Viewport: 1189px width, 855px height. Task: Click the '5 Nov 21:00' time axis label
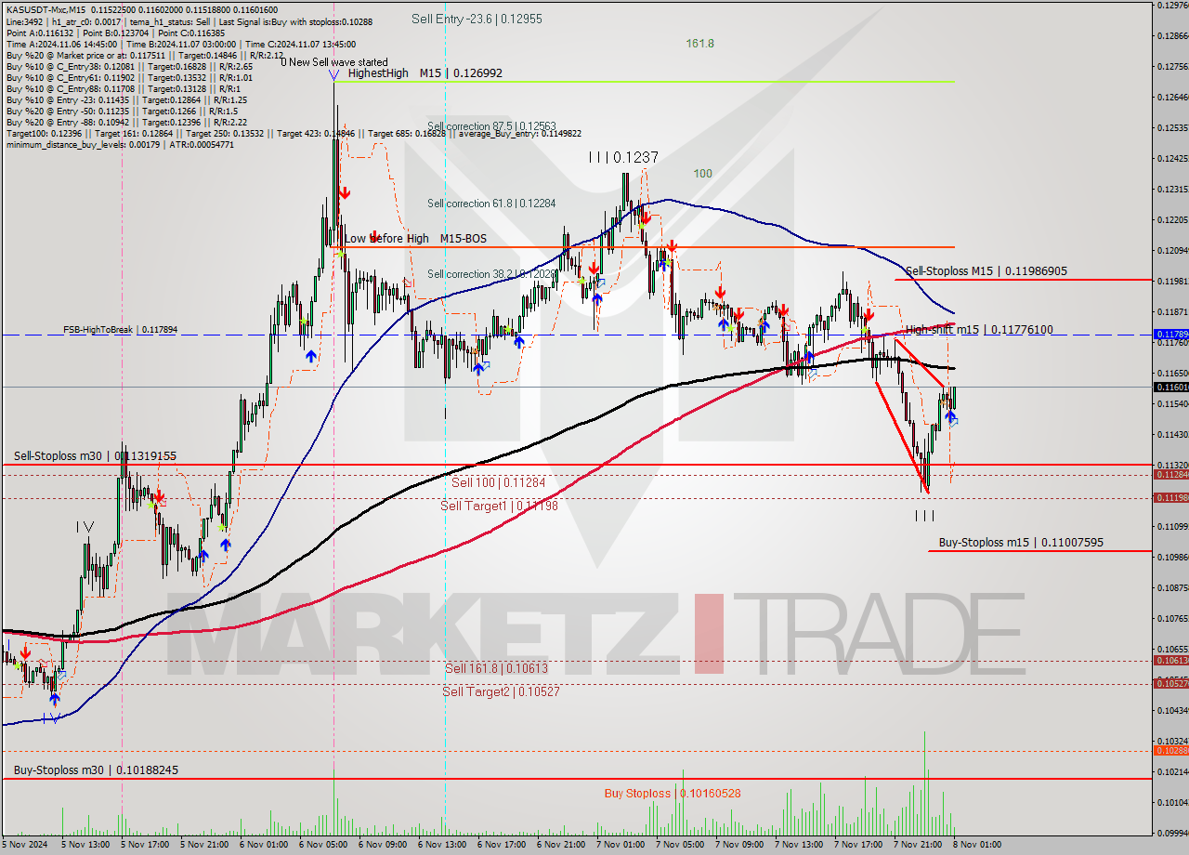(205, 845)
